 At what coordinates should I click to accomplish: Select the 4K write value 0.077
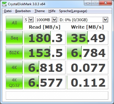tap(87, 67)
